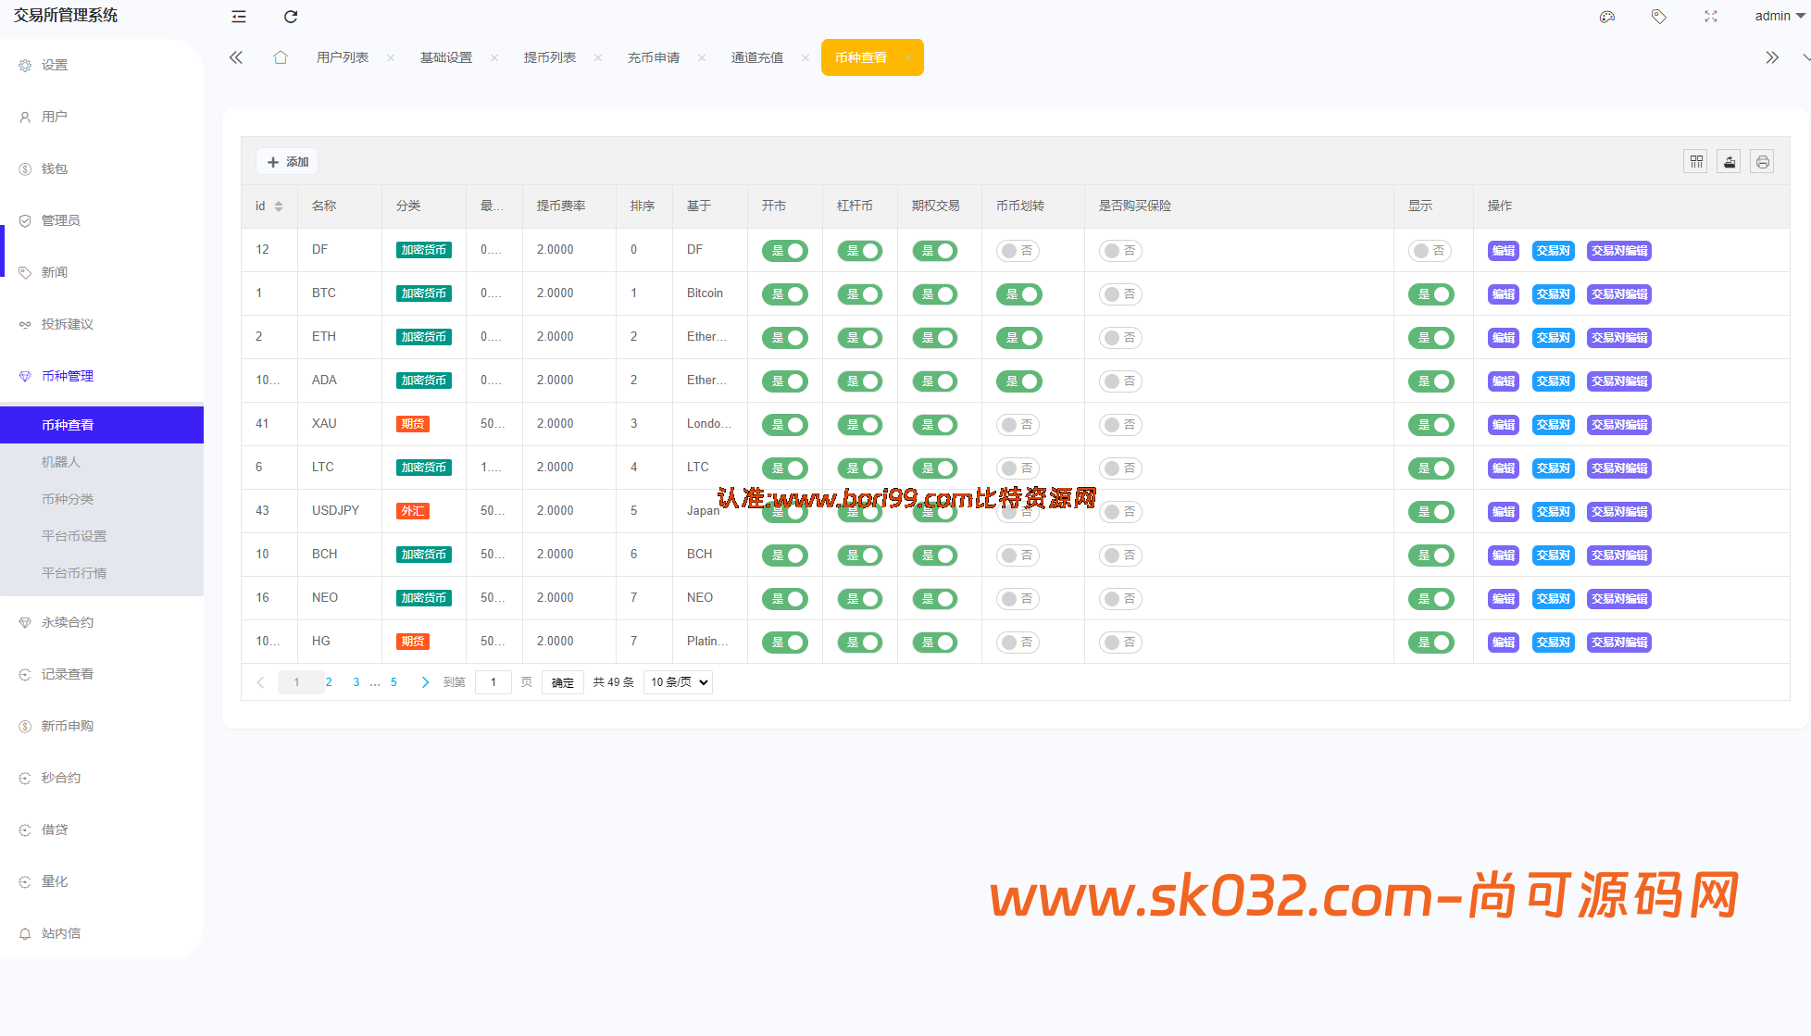Switch to the 提币列表 tab
The height and width of the screenshot is (1036, 1811).
550,56
